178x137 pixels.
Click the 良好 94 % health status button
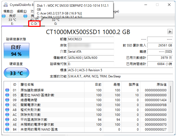17,51
